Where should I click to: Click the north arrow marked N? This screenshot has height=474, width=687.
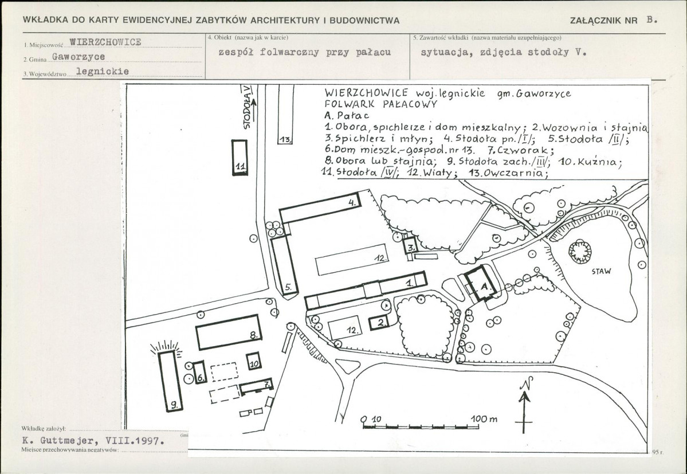pos(525,405)
